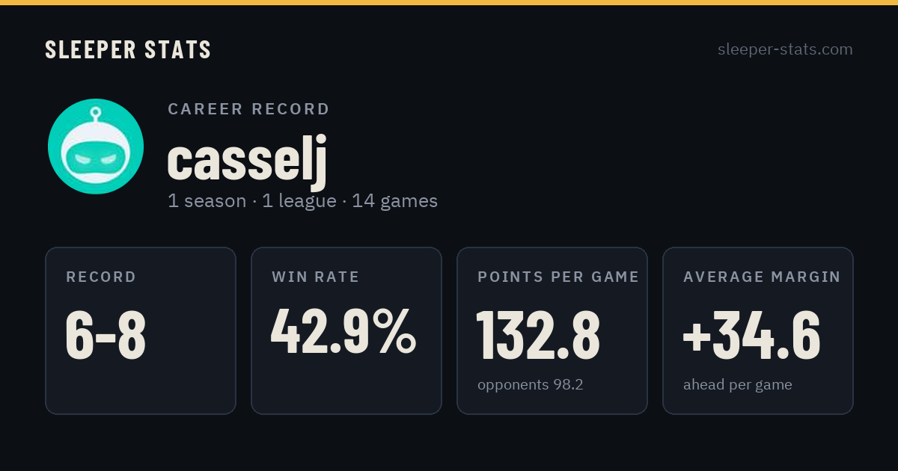Click the 132.8 points value
The width and height of the screenshot is (898, 471).
tap(538, 334)
